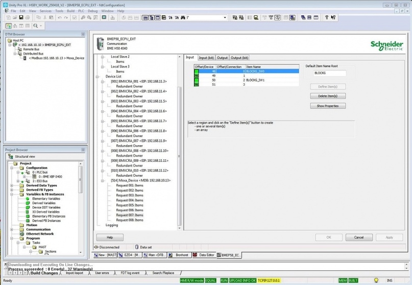Image resolution: width=412 pixels, height=285 pixels.
Task: Open the FDT log event output tab
Action: [x=130, y=273]
